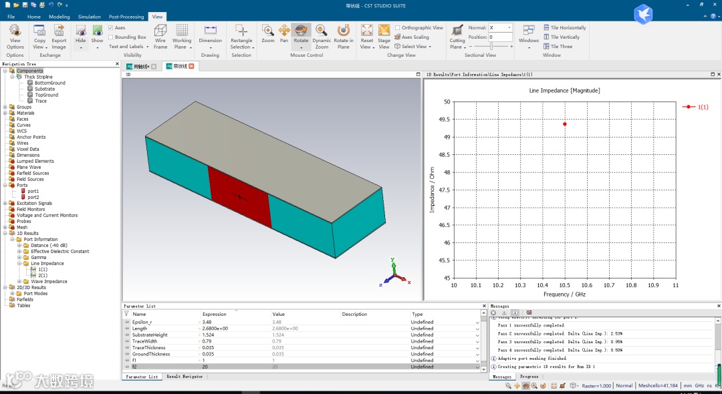Activate Rotate in Plane tool

pos(344,37)
